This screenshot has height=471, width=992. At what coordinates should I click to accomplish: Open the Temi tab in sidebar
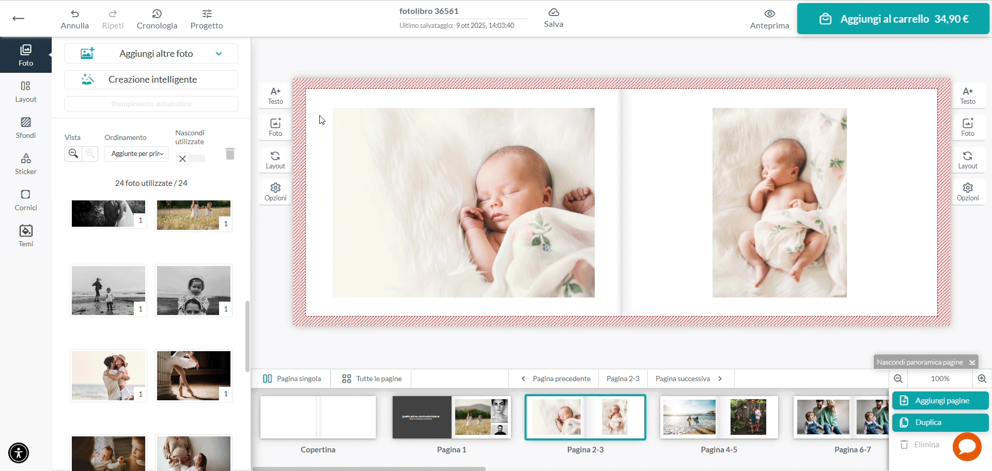click(25, 236)
